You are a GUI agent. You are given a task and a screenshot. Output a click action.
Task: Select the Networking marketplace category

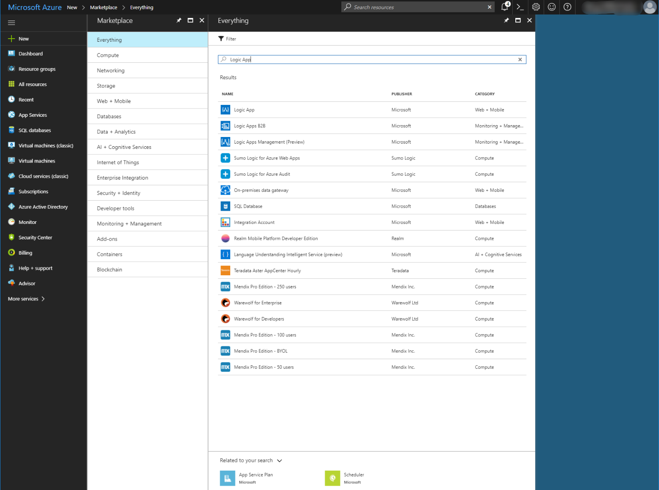coord(148,71)
